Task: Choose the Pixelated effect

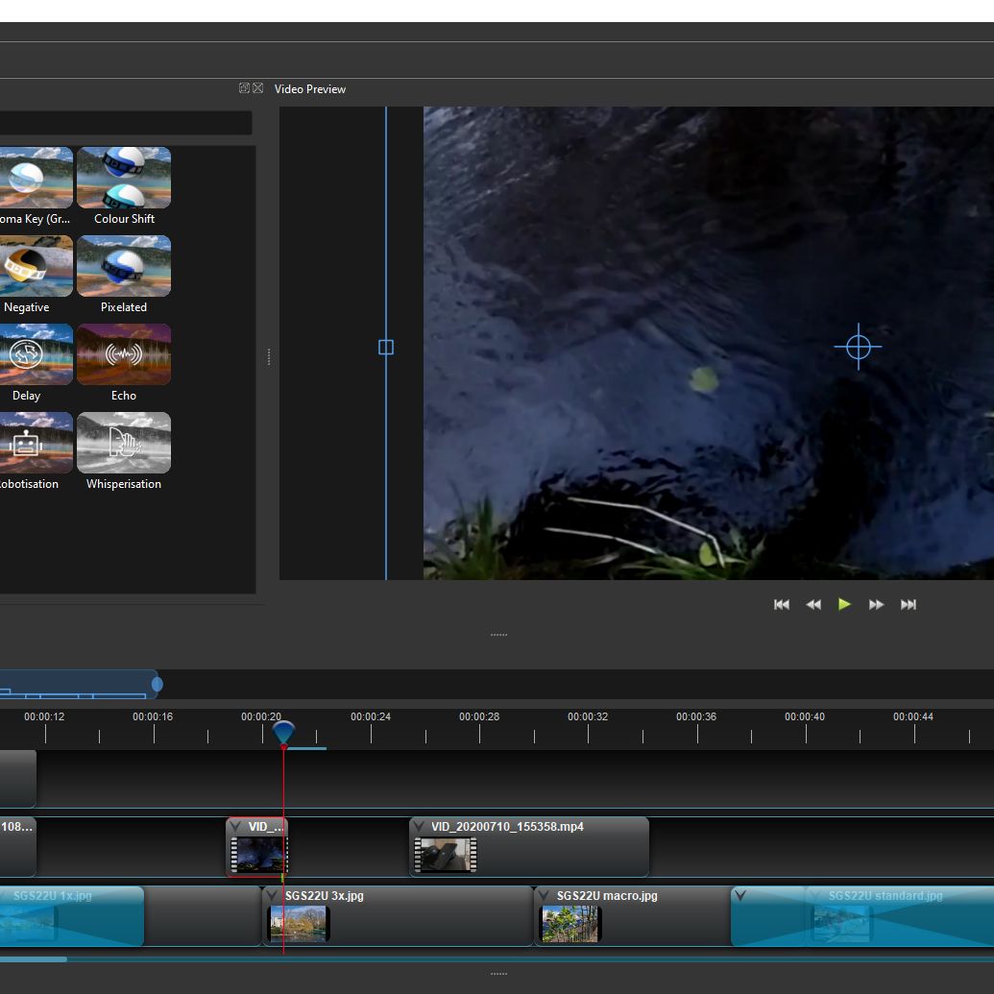Action: (124, 267)
